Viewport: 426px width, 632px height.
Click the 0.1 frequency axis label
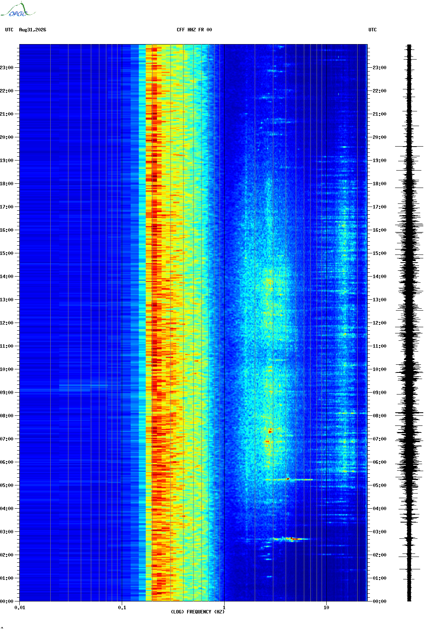122,608
